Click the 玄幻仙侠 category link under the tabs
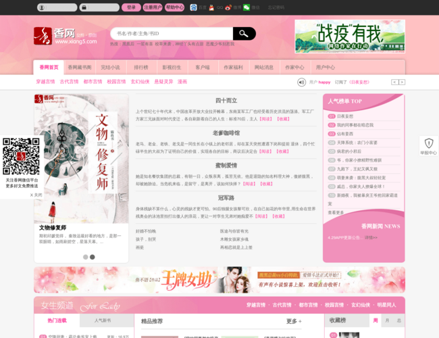 click(x=140, y=82)
